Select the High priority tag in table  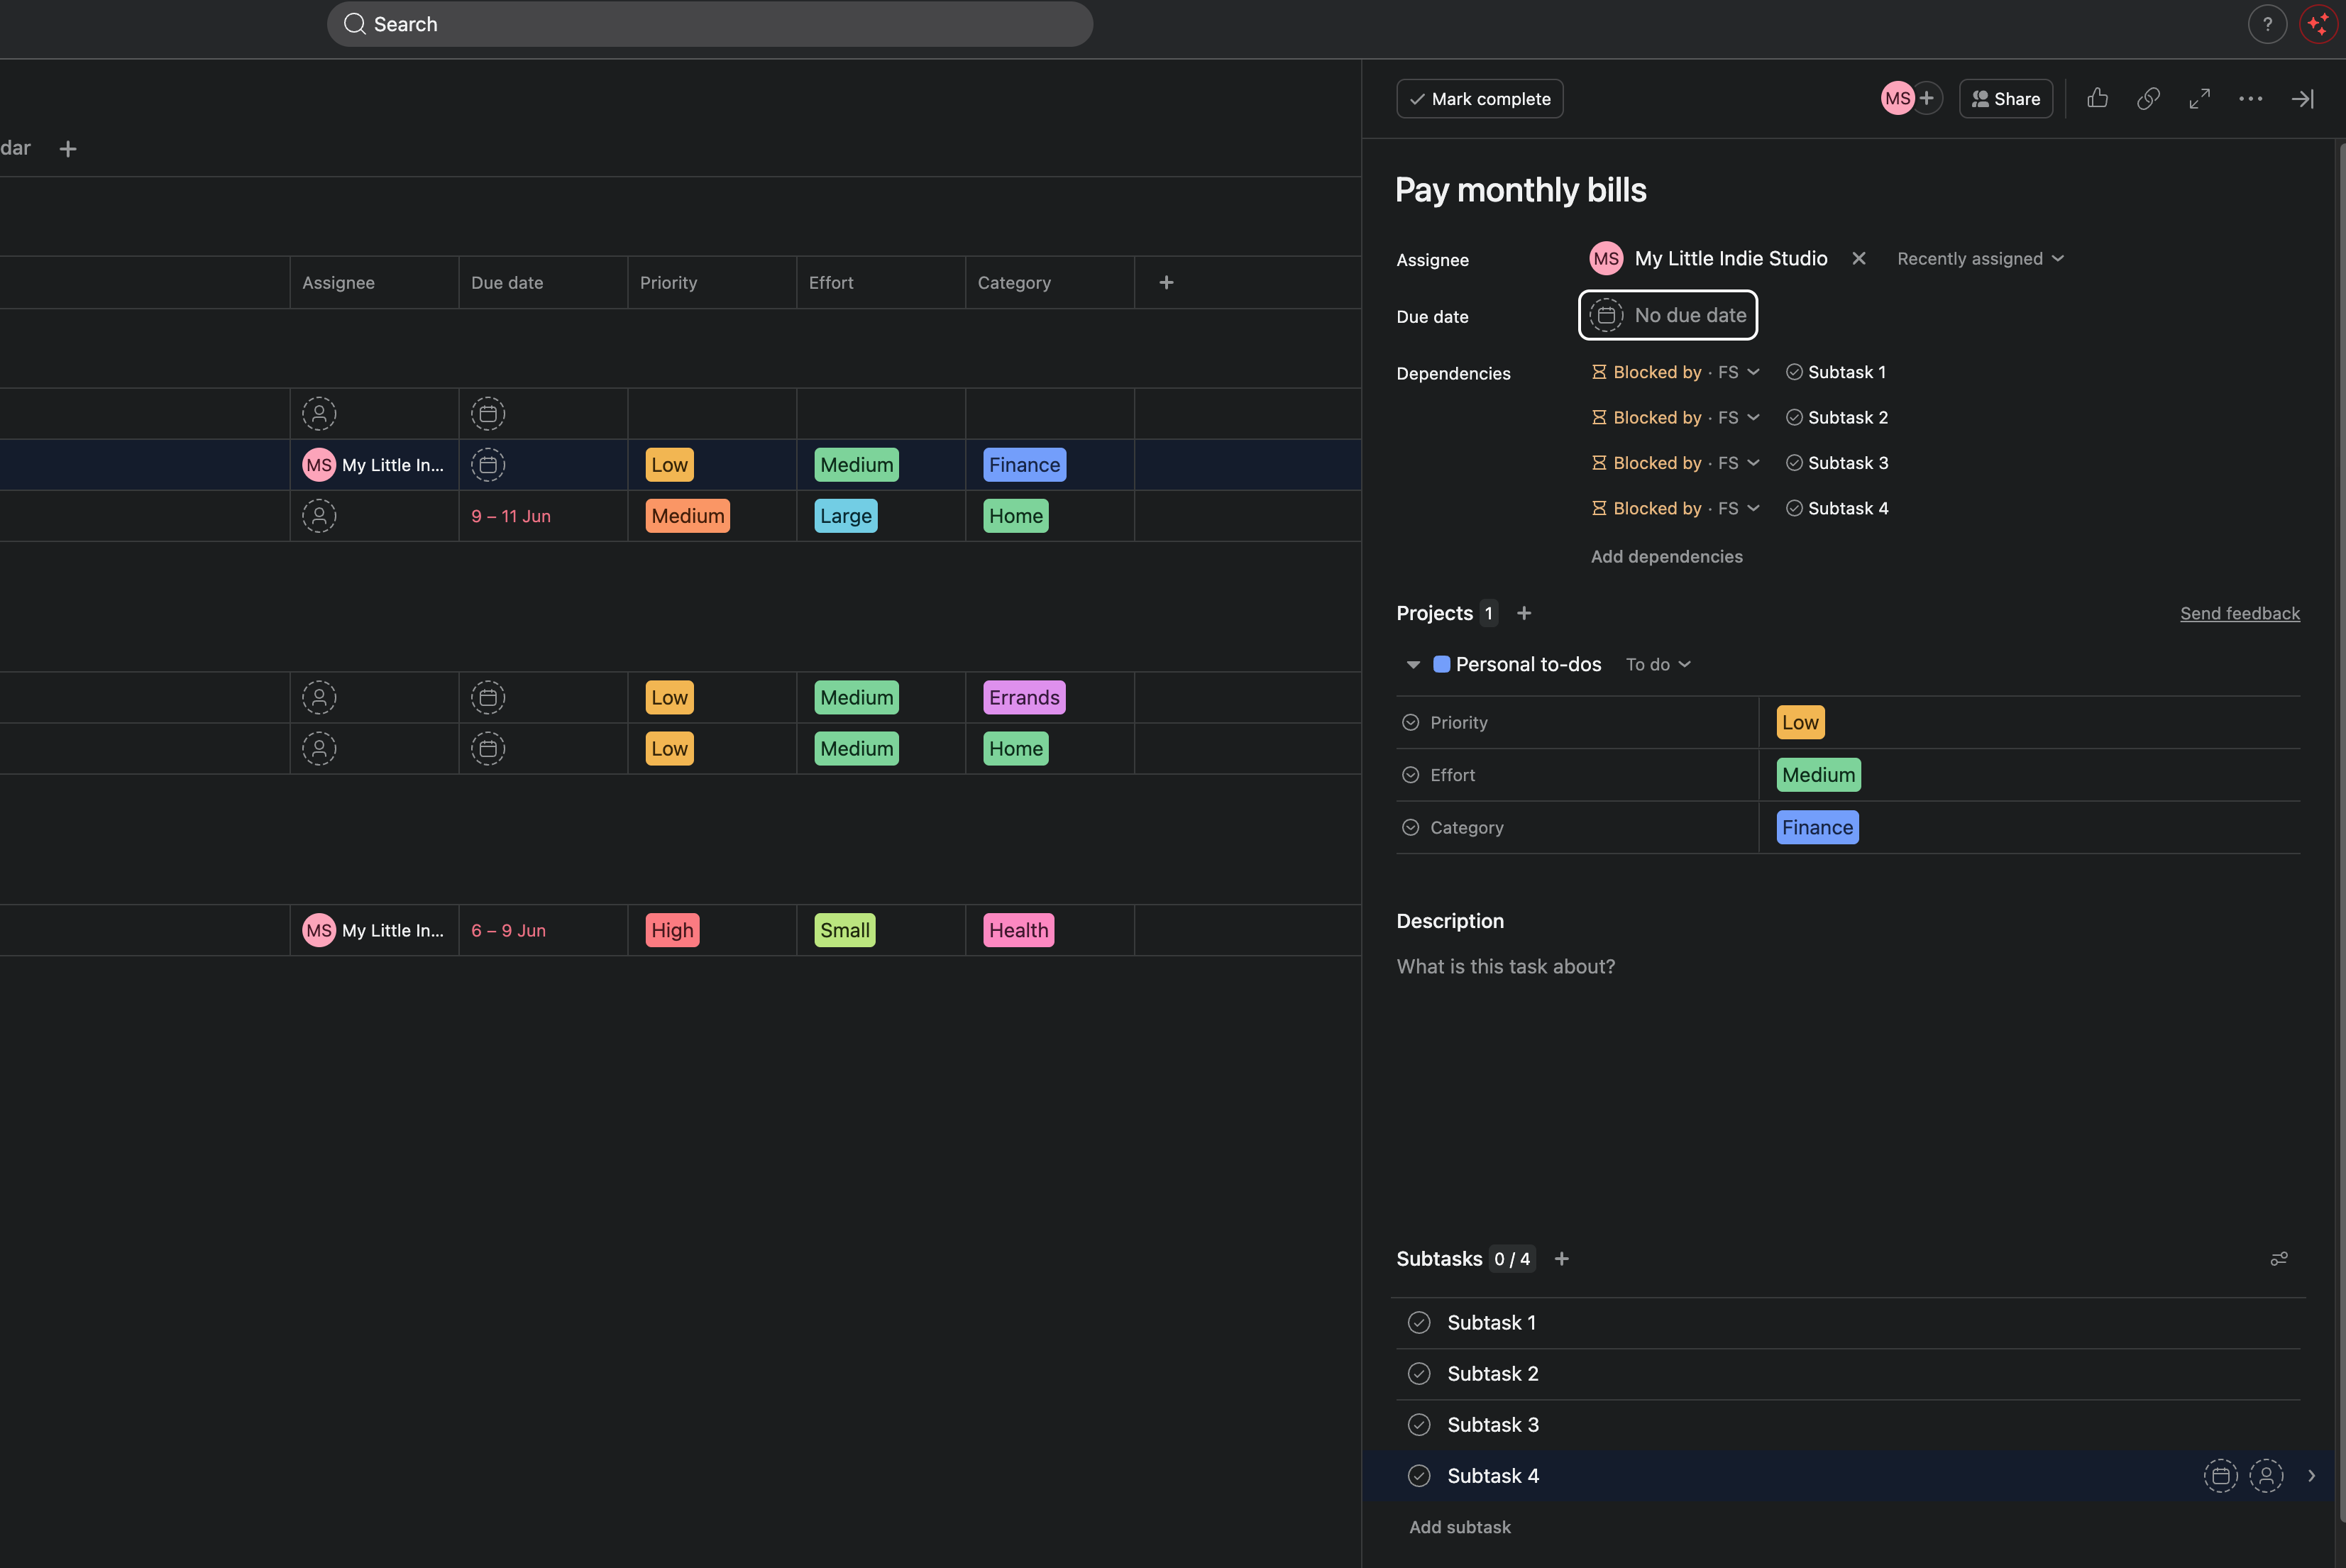[672, 930]
